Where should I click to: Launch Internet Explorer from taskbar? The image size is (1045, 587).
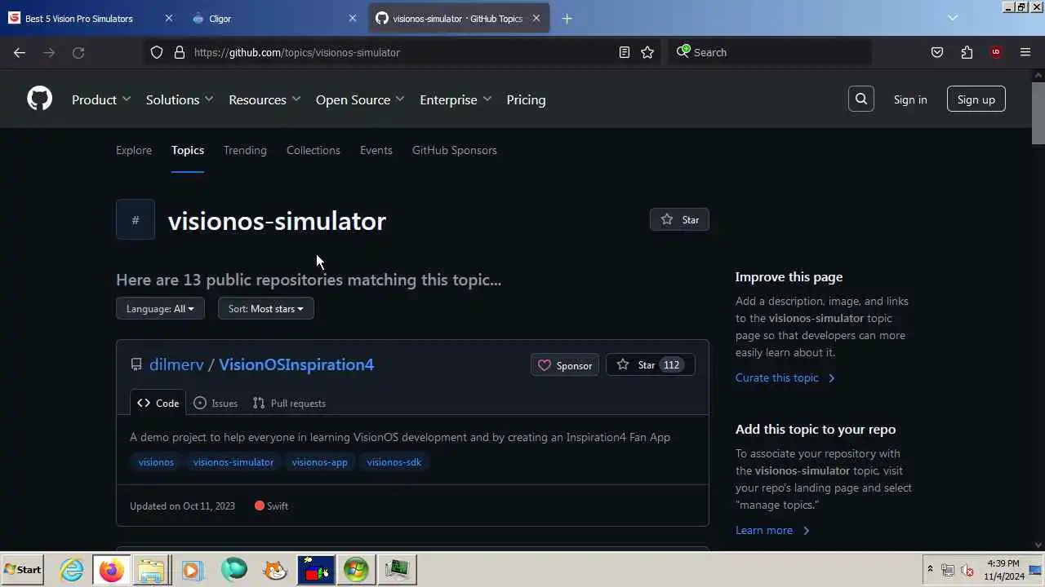point(72,570)
